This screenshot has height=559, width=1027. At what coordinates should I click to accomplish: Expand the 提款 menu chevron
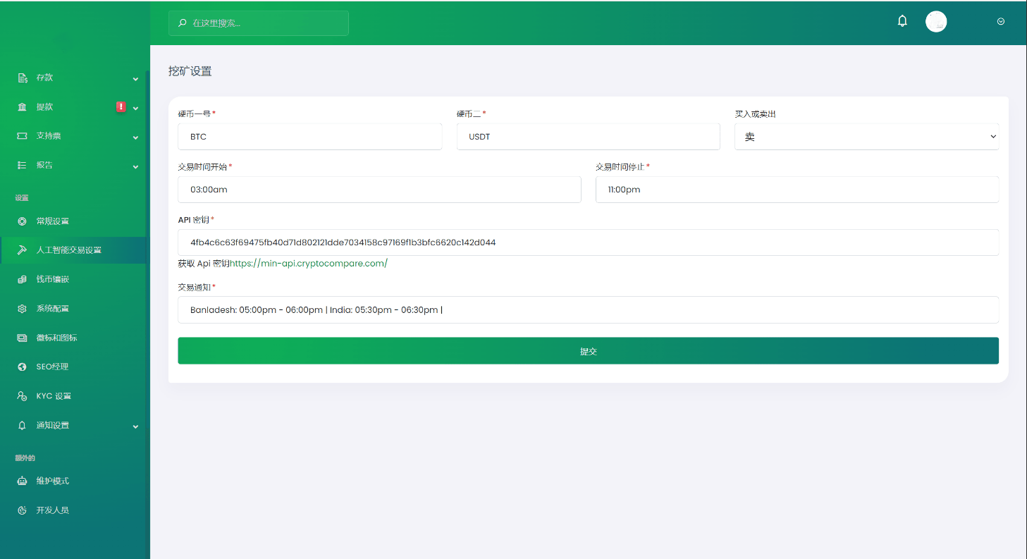click(135, 108)
